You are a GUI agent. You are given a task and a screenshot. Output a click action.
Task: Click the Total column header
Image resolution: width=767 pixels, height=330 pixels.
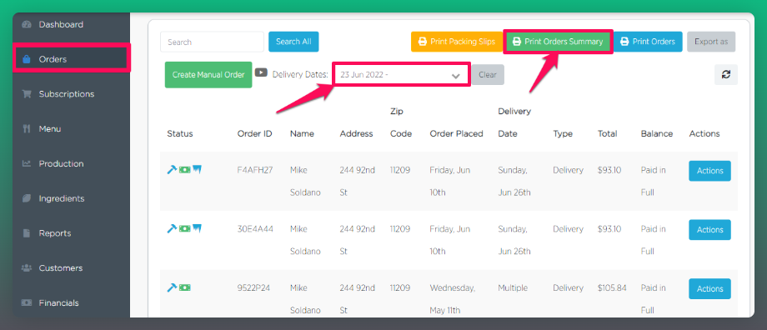pyautogui.click(x=607, y=133)
